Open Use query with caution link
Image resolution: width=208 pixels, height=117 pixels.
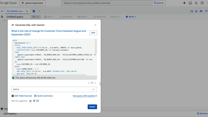tap(85, 96)
